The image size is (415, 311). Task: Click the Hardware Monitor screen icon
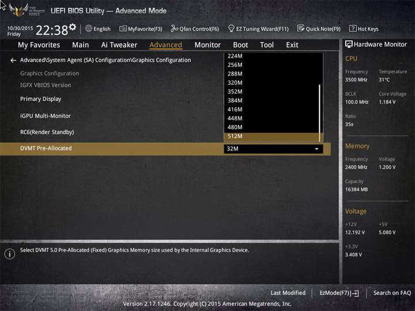coord(349,44)
